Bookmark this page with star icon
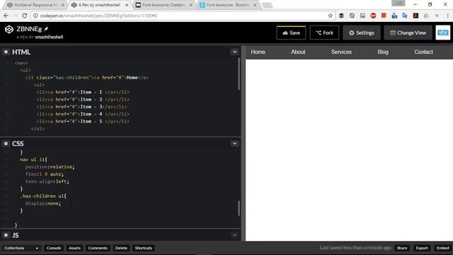The width and height of the screenshot is (453, 255). coord(331,16)
